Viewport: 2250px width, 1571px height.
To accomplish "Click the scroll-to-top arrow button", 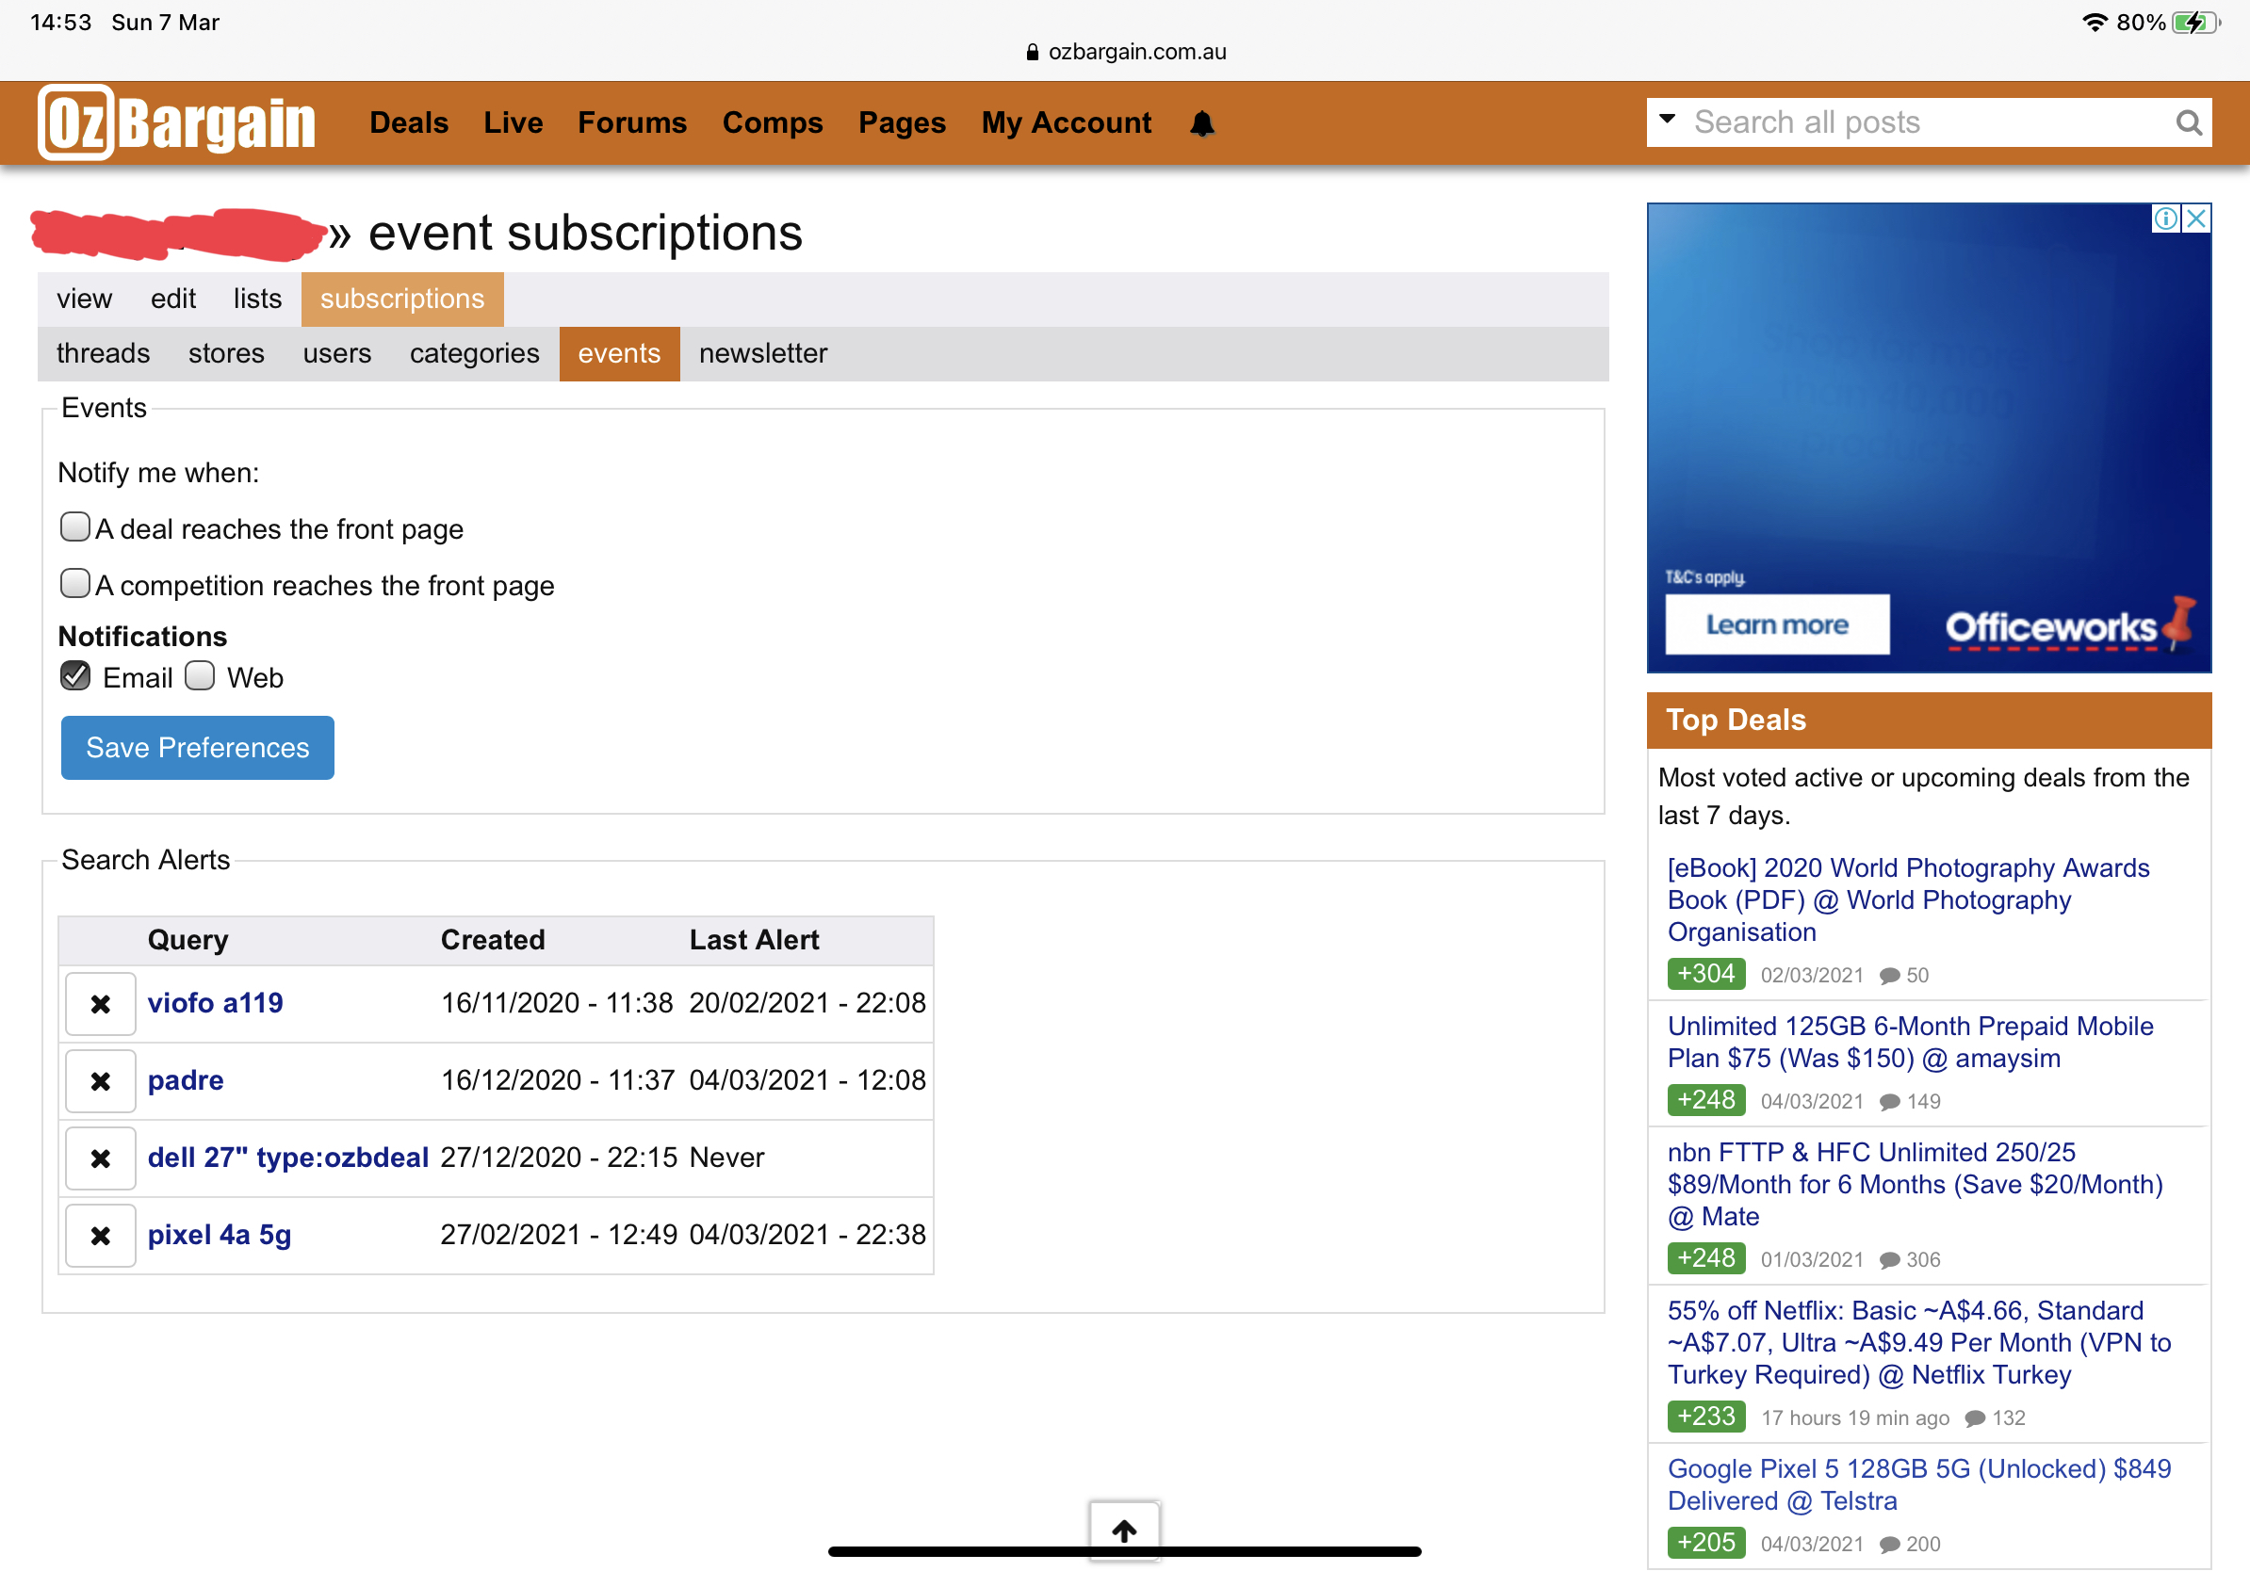I will 1124,1530.
